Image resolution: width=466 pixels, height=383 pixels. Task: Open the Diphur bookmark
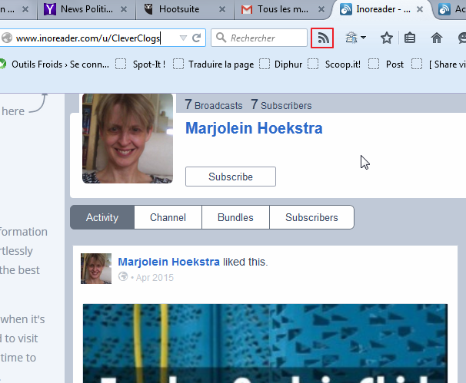coord(281,64)
